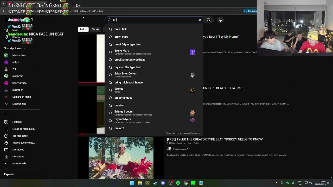Choose 'brent faiyaz type beat' suggestion
This screenshot has height=187, width=333.
point(154,44)
